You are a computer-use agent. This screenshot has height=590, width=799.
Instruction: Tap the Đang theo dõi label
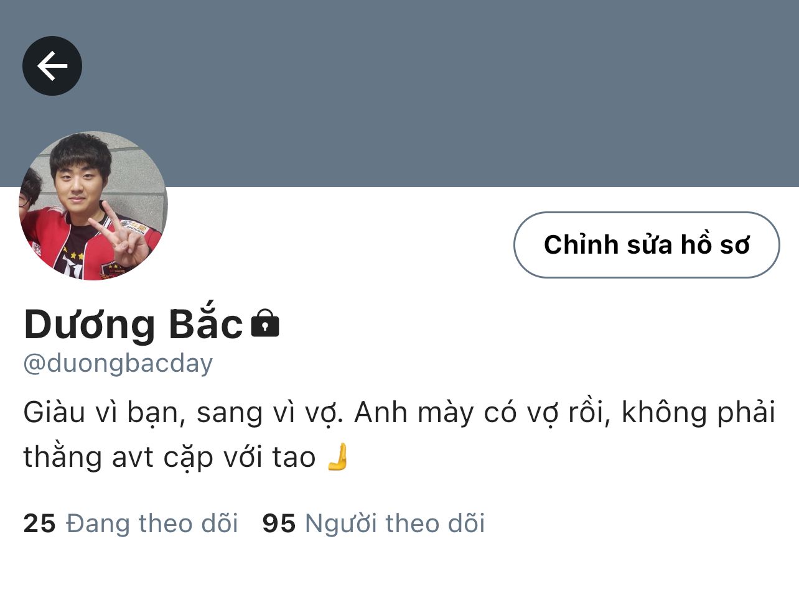click(152, 523)
